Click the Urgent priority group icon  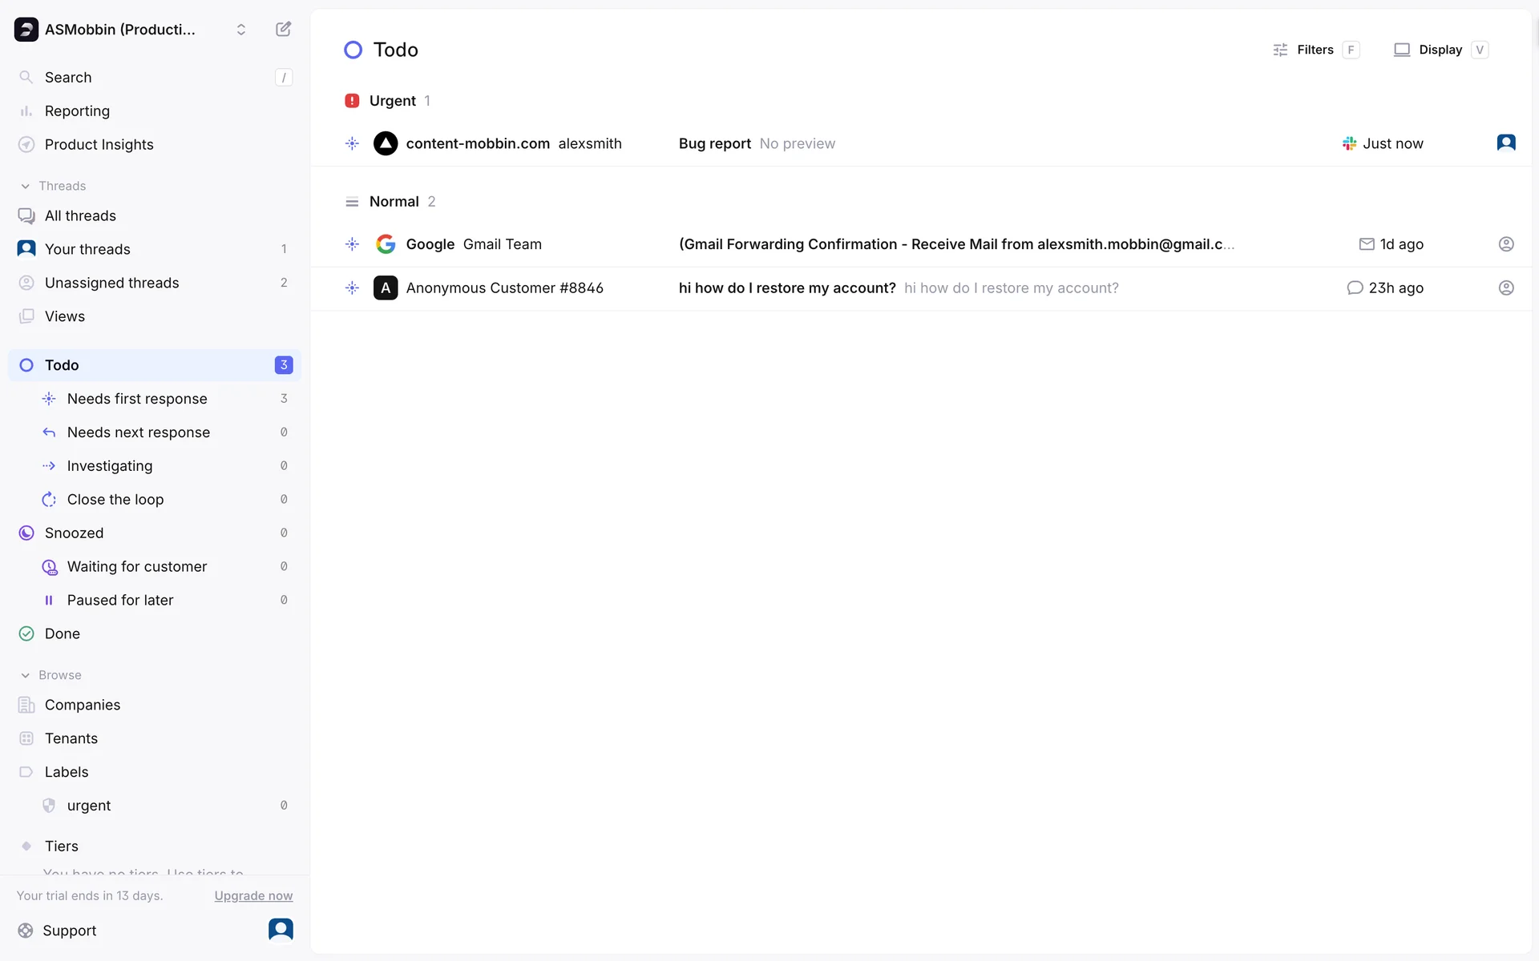[x=352, y=101]
